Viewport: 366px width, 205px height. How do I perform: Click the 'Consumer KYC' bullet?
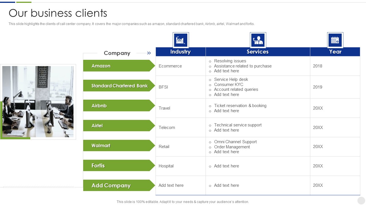pyautogui.click(x=229, y=85)
